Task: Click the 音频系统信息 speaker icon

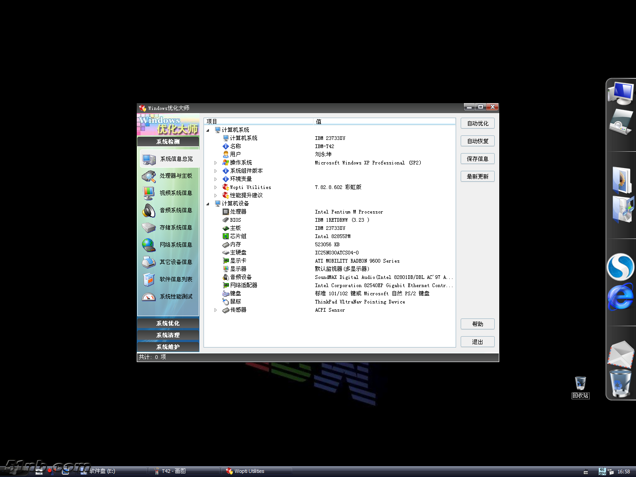Action: point(149,210)
